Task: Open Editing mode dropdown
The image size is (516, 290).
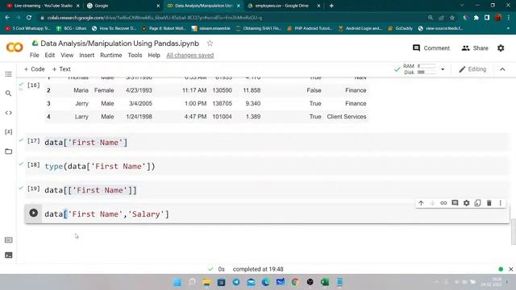Action: [x=472, y=69]
